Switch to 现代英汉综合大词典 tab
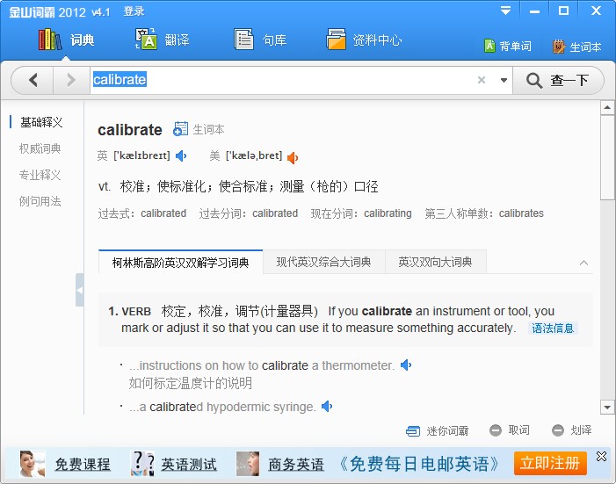Screen dimensions: 616x484 tap(323, 262)
